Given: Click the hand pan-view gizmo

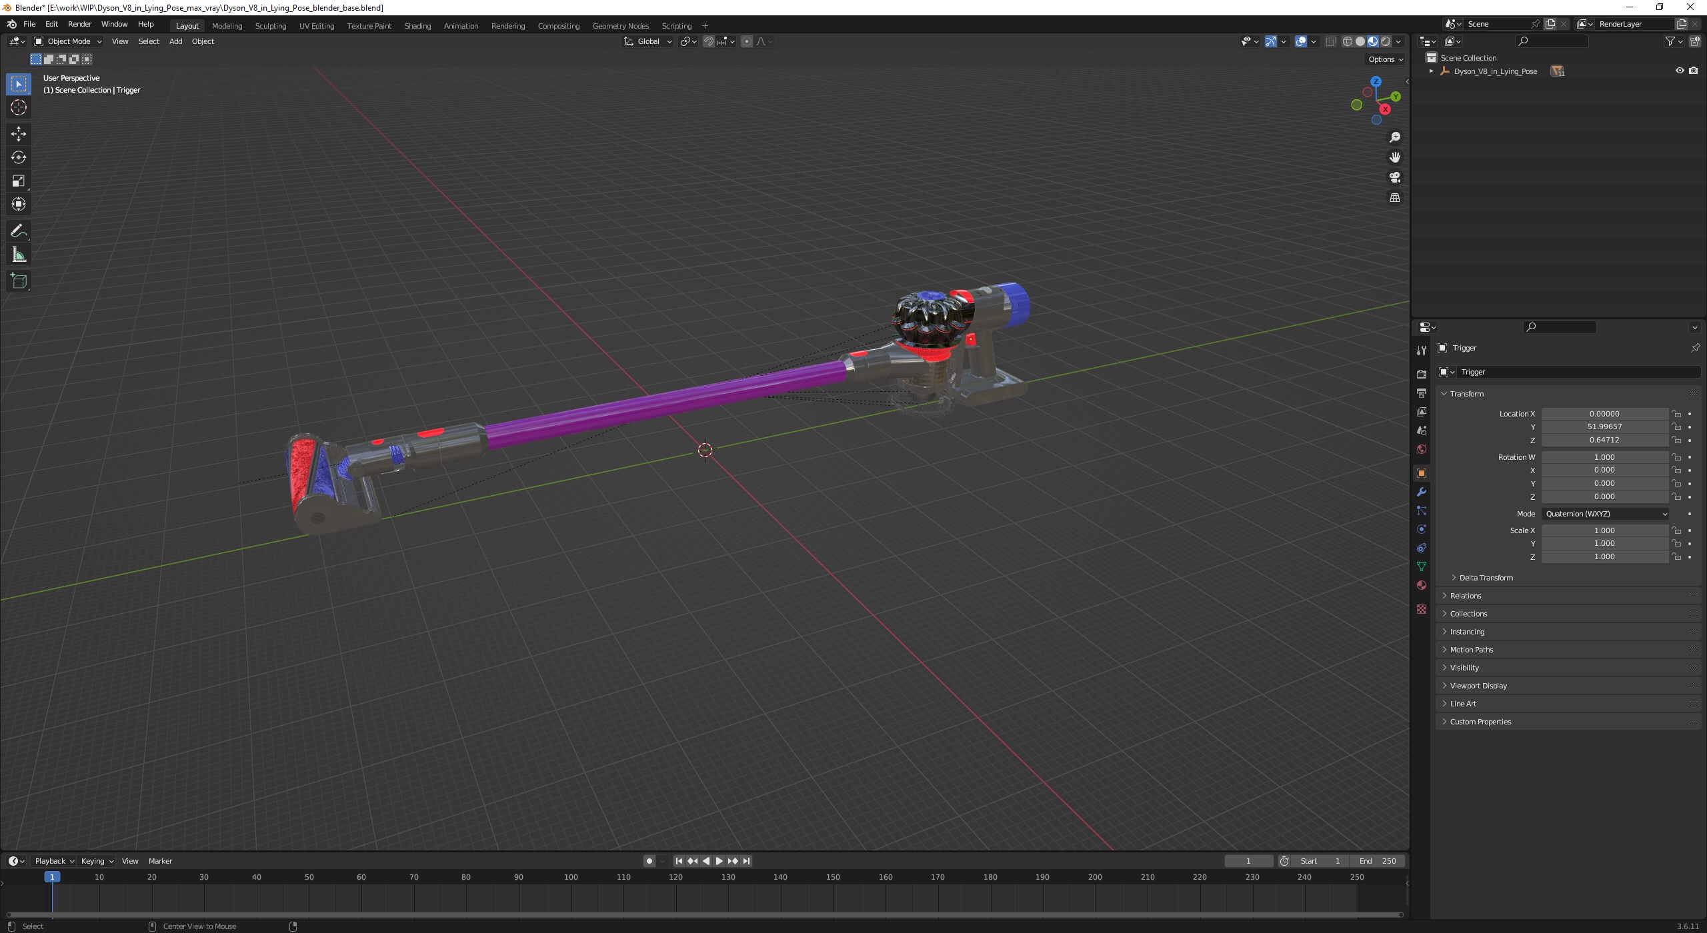Looking at the screenshot, I should point(1394,157).
